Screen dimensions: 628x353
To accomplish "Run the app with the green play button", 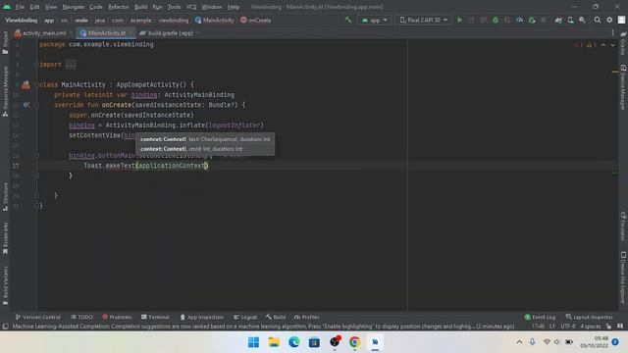I will coord(460,20).
